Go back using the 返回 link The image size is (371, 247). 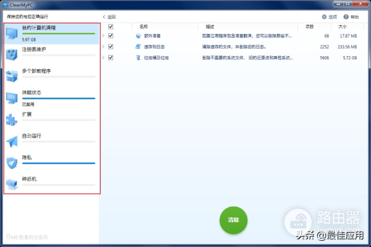[x=109, y=17]
